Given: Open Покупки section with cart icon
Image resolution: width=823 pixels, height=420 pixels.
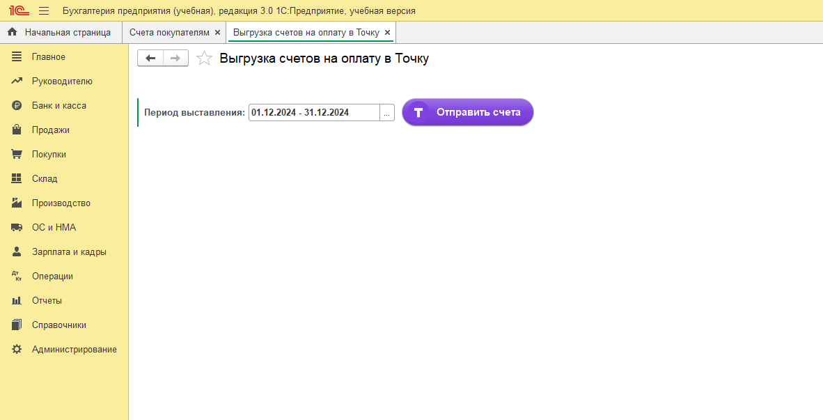Looking at the screenshot, I should pos(49,154).
